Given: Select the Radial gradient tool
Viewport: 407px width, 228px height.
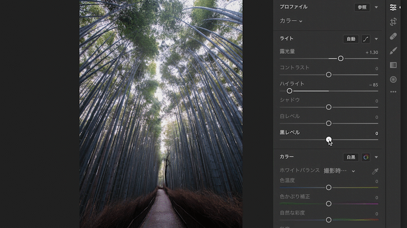Looking at the screenshot, I should (x=393, y=80).
